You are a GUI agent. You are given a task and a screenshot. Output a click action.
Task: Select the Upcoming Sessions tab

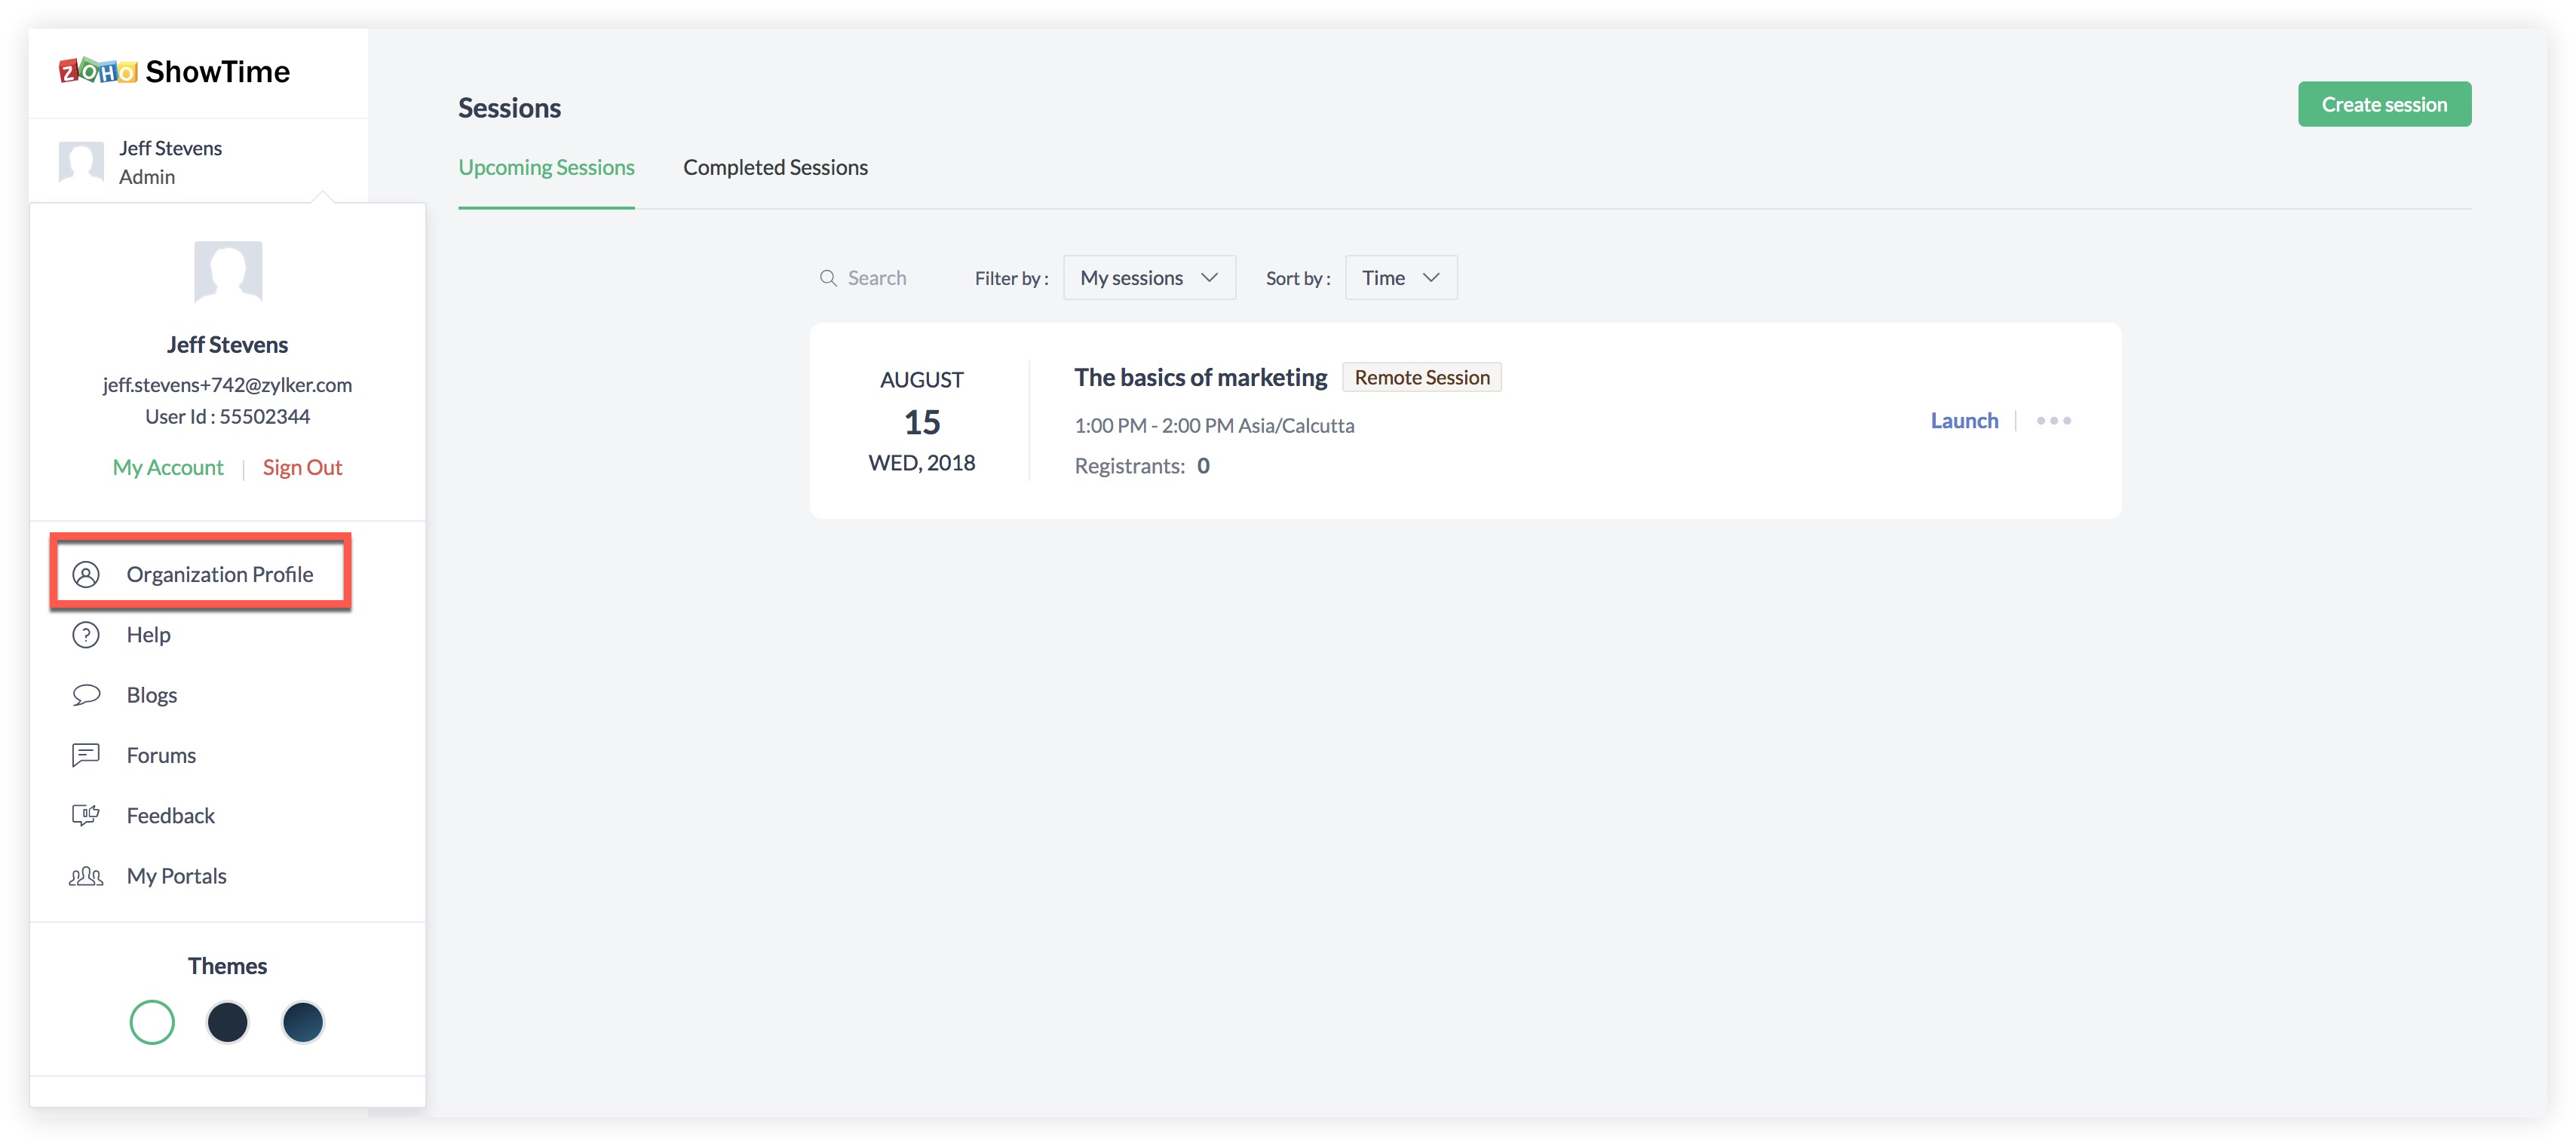[546, 168]
